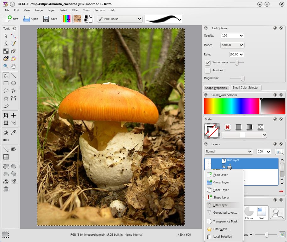Choose the Ellipse shape tool
287x242 pixels.
click(x=14, y=84)
